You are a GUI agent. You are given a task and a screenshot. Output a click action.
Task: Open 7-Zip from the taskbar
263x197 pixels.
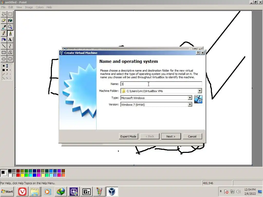point(87,191)
